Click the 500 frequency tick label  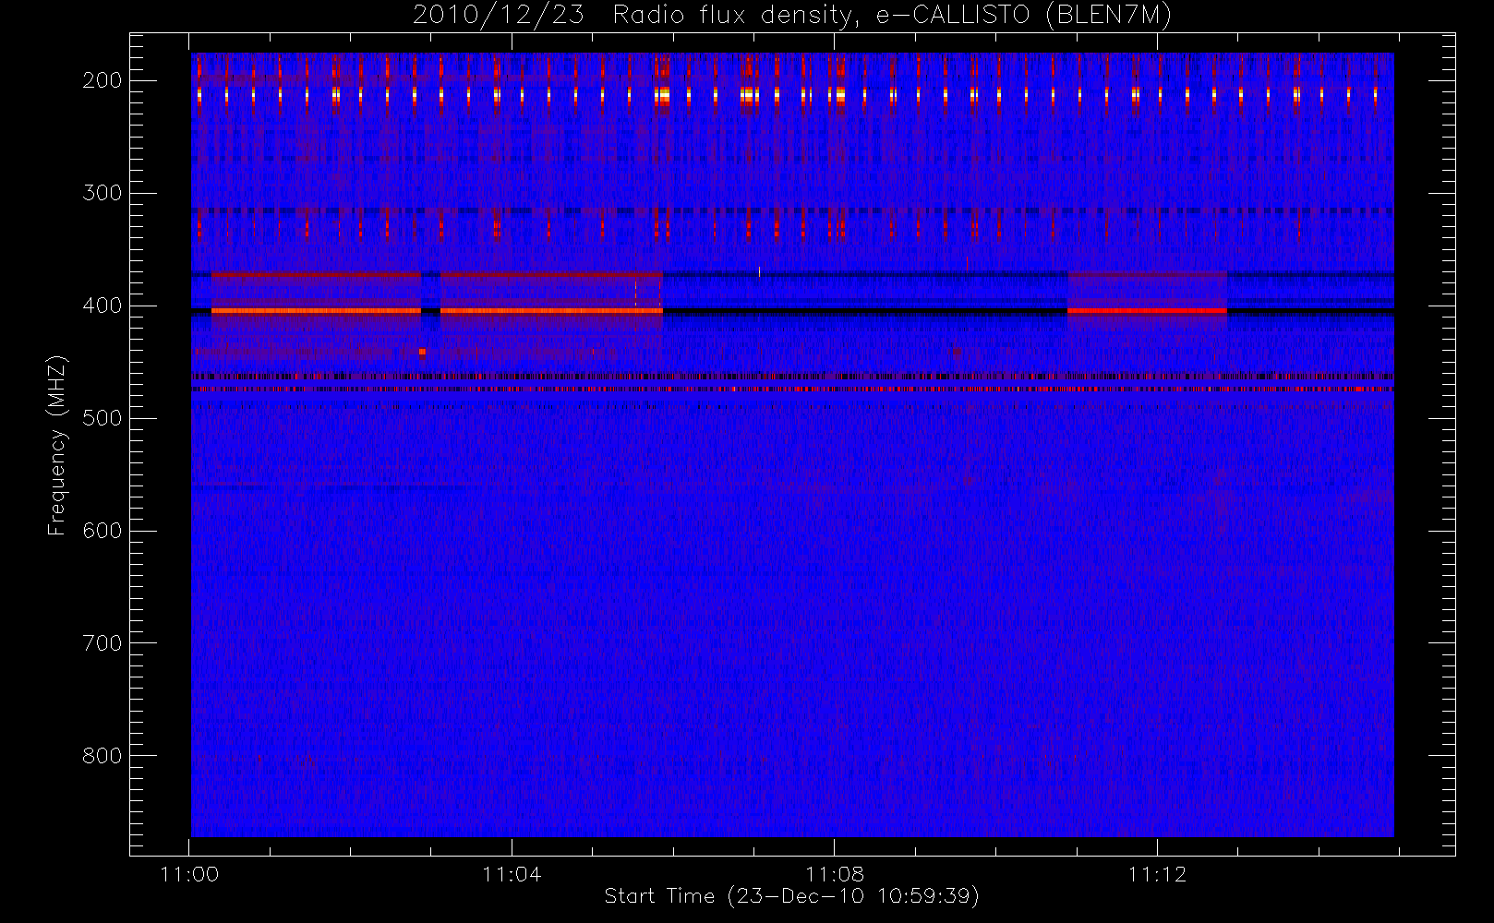pyautogui.click(x=102, y=418)
